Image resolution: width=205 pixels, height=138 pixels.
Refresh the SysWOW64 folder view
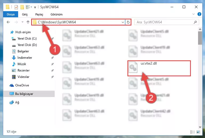coord(128,22)
